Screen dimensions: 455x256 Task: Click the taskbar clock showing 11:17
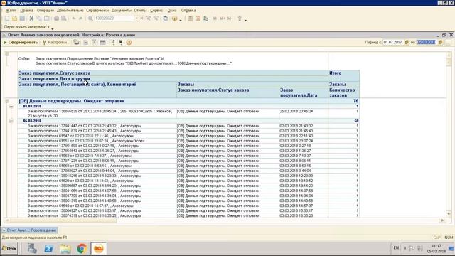click(436, 248)
